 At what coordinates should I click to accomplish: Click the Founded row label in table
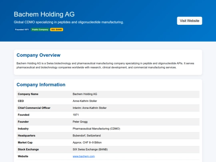click(x=24, y=115)
